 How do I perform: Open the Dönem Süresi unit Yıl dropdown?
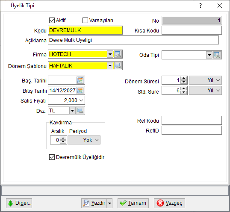point(205,80)
